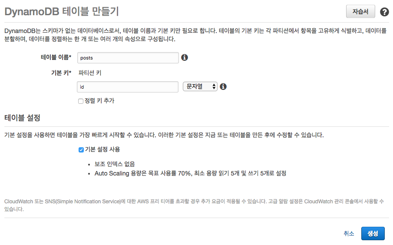Click info icon beside table name field
The width and height of the screenshot is (393, 245).
click(185, 57)
